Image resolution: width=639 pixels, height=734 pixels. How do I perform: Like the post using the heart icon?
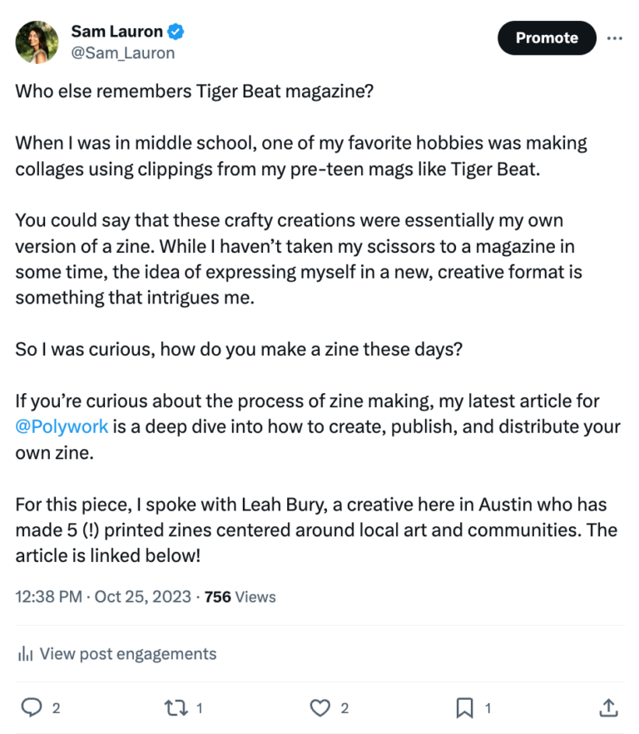pos(320,708)
